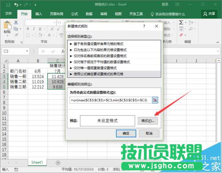Switch to the 公式 Formulas tab
Image resolution: width=222 pixels, height=173 pixels.
(x=75, y=14)
